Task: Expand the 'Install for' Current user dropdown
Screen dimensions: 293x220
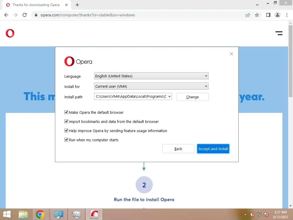Action: click(x=151, y=86)
